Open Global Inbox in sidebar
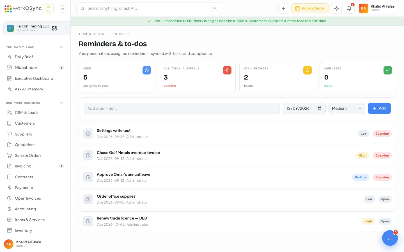 click(x=35, y=67)
